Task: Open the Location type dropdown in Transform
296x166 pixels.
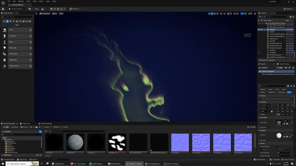Action: click(265, 105)
